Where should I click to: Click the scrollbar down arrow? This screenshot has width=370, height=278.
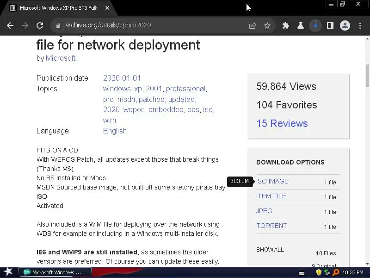coord(367,264)
